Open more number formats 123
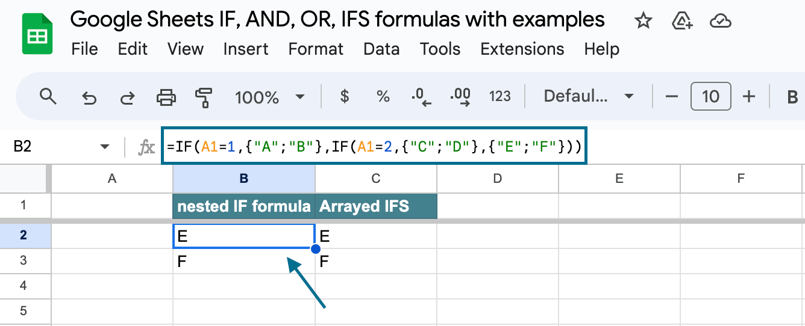 click(500, 96)
